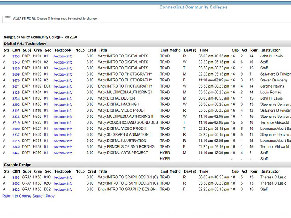Follow CRN 3515 link
Screen dimensions: 291x218
point(16,141)
